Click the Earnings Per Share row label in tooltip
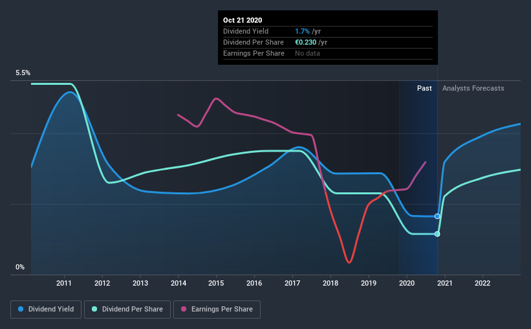Viewport: 531px width, 329px height. coord(254,53)
